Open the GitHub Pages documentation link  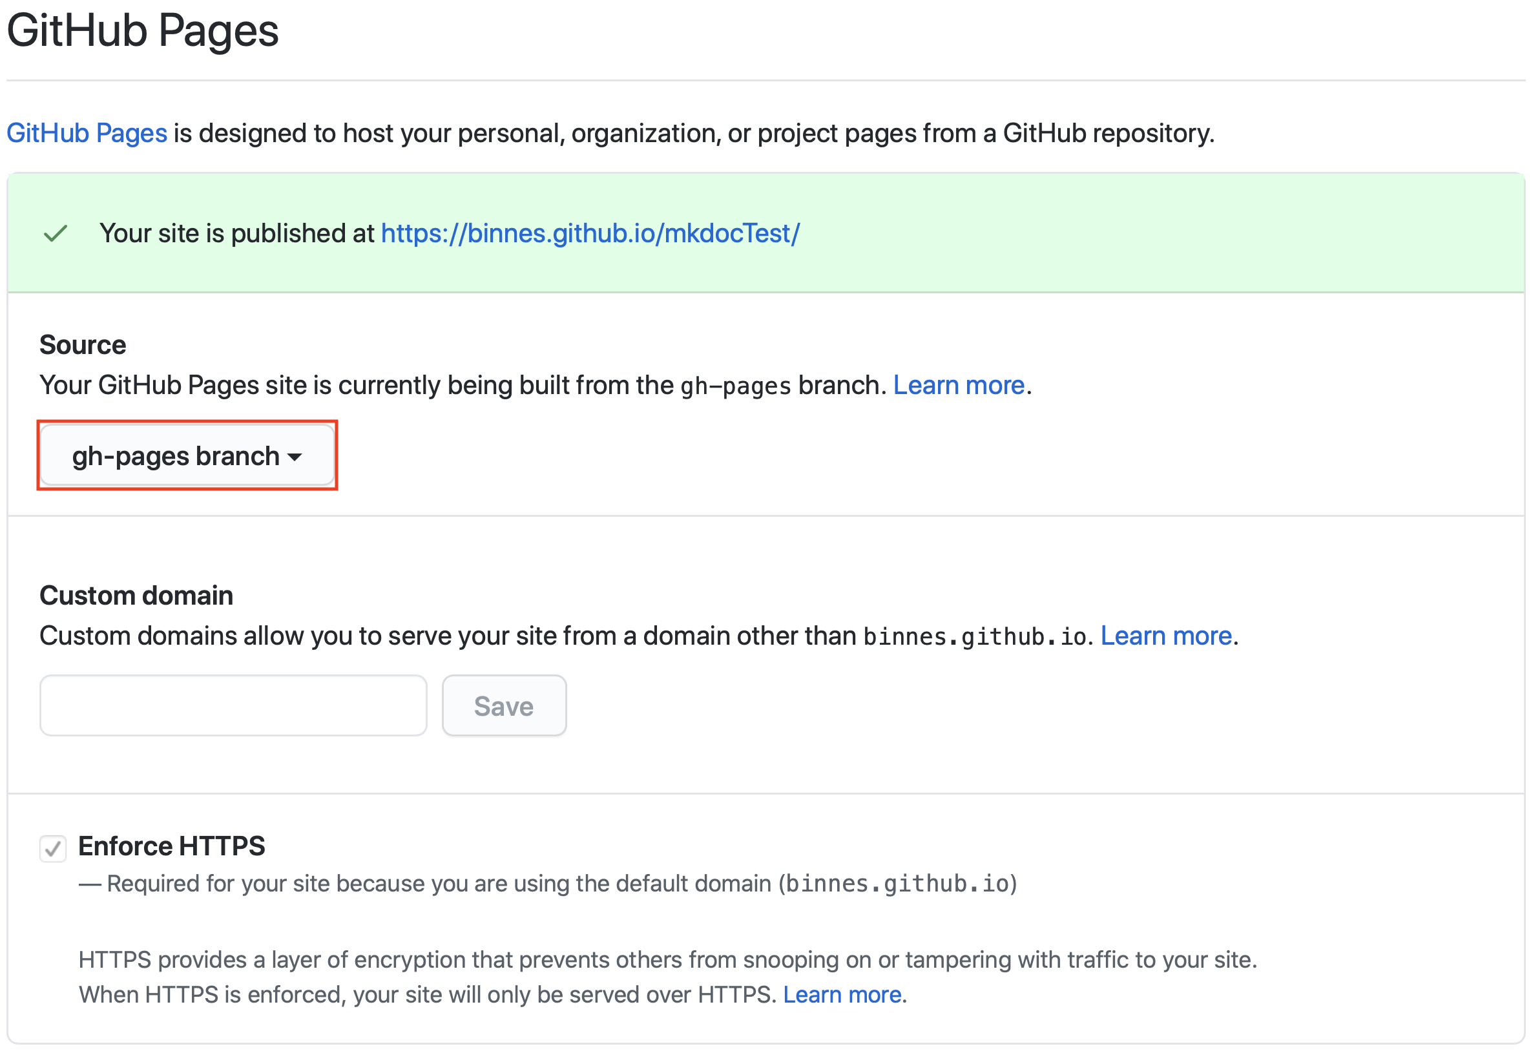[87, 133]
